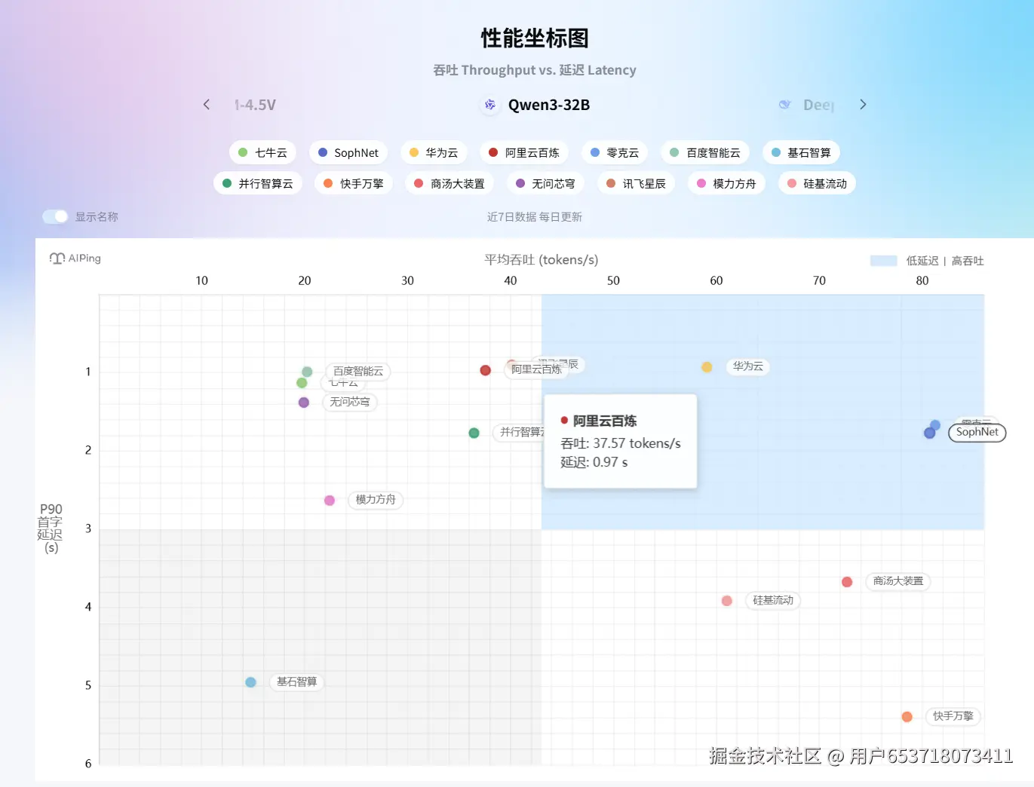The image size is (1034, 787).
Task: Go to previous model with left chevron
Action: 207,105
